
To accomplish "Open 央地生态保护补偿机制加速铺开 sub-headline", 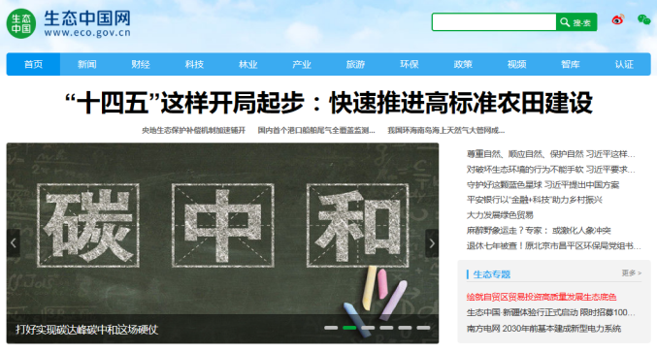I will coord(193,131).
